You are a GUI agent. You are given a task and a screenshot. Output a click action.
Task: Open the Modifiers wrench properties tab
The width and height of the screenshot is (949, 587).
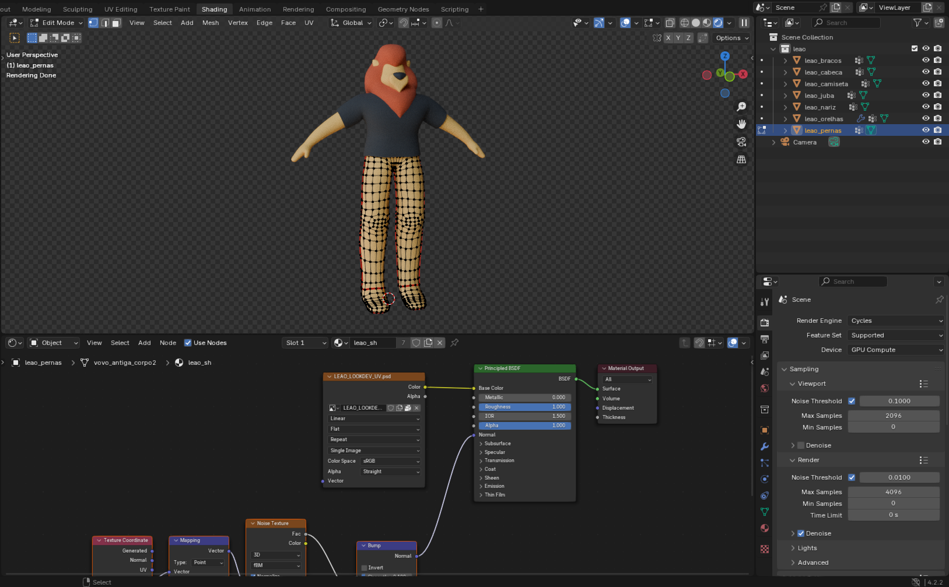click(x=765, y=447)
